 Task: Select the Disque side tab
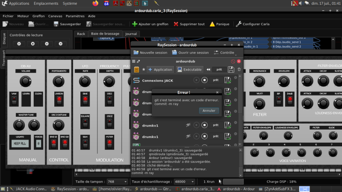pos(4,39)
